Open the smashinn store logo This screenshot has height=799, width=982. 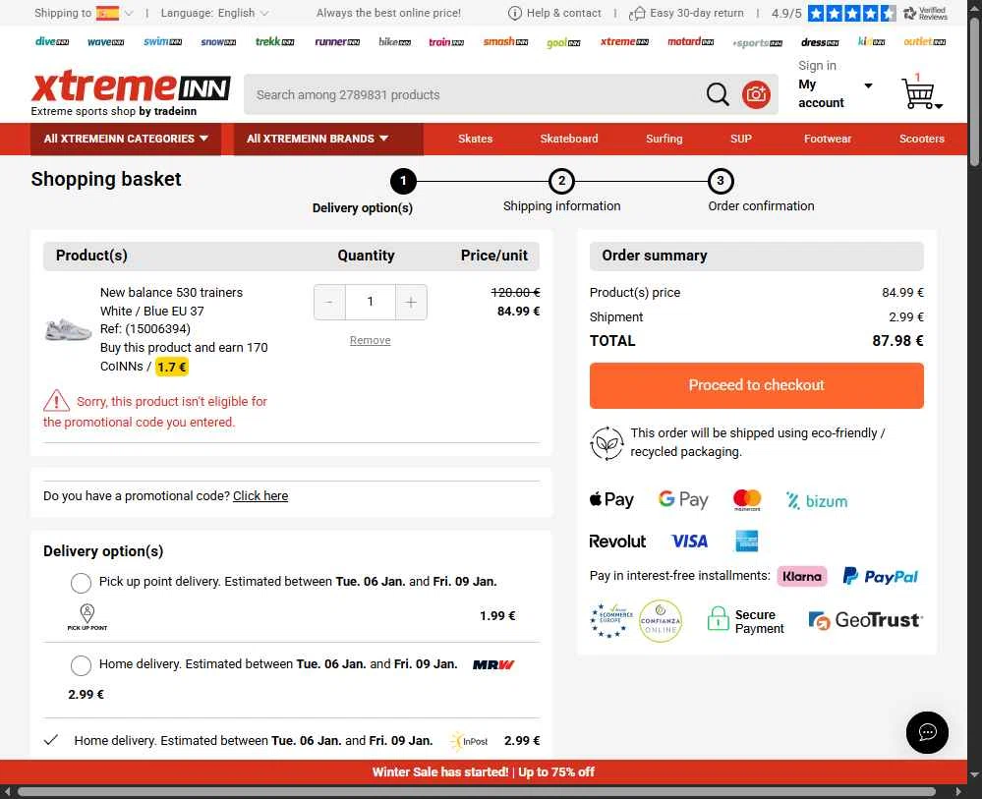(x=505, y=41)
